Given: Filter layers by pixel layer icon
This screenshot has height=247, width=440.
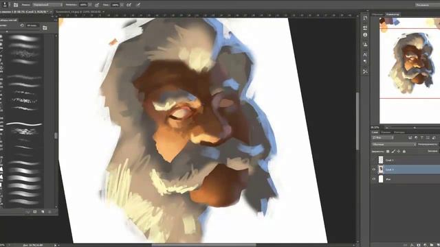Looking at the screenshot, I should 410,137.
